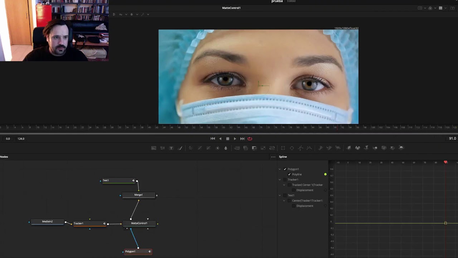
Task: Enable the Text1 spline checkbox
Action: coord(285,195)
